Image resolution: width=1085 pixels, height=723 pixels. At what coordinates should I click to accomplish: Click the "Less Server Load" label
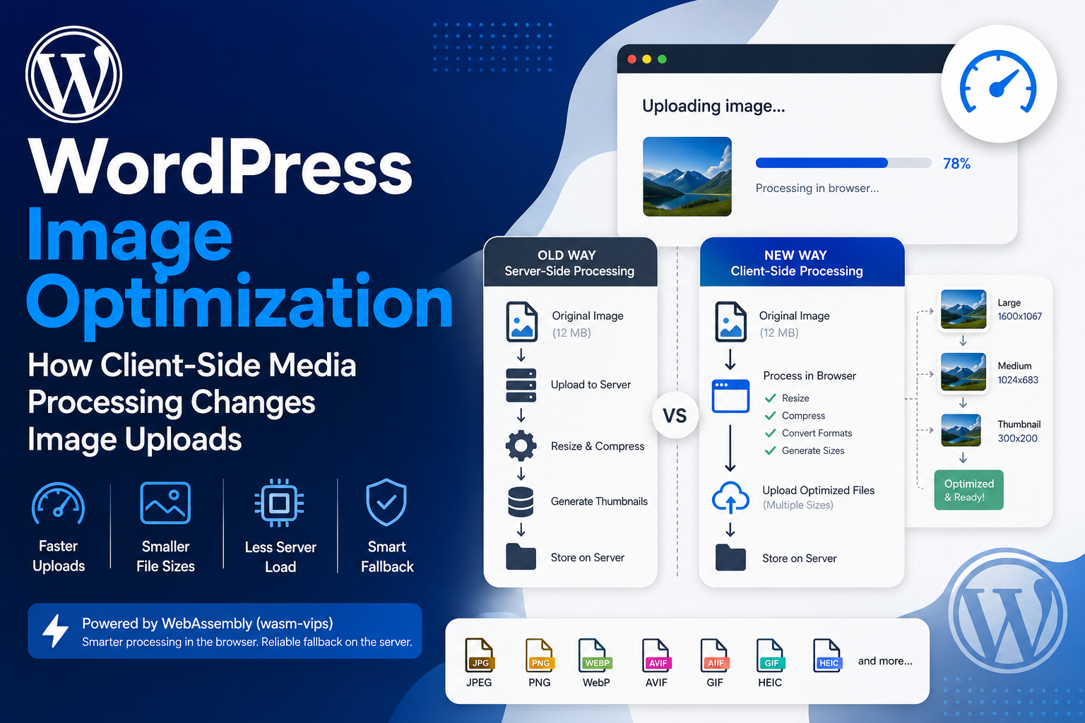280,557
